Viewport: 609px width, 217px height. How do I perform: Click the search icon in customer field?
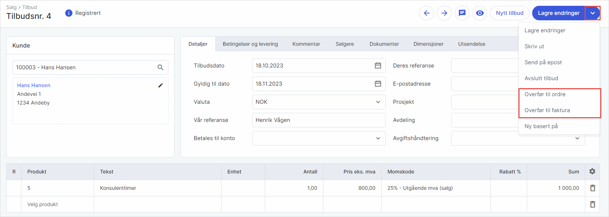click(x=160, y=67)
